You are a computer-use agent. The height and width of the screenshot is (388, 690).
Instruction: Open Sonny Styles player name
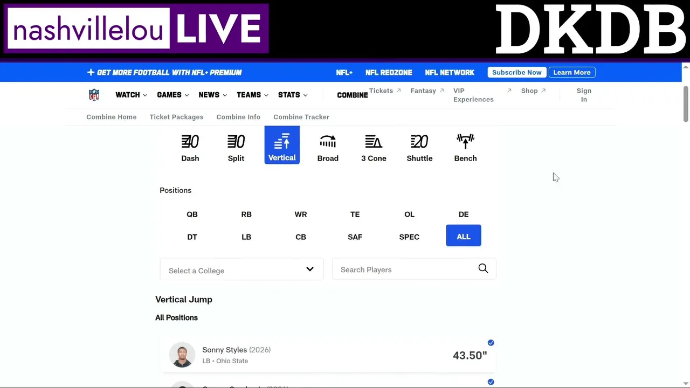click(x=224, y=350)
